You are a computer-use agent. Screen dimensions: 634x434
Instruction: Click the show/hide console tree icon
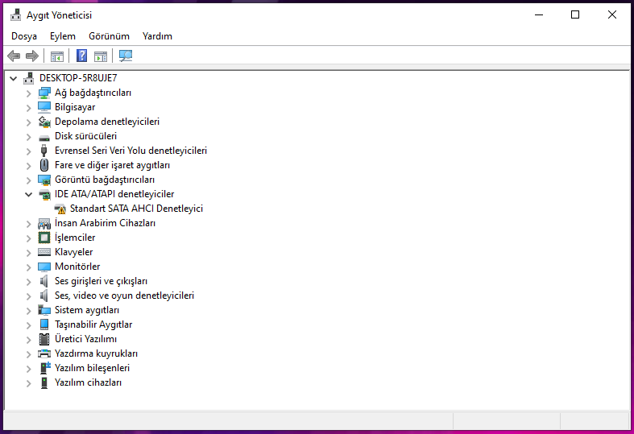pyautogui.click(x=57, y=56)
